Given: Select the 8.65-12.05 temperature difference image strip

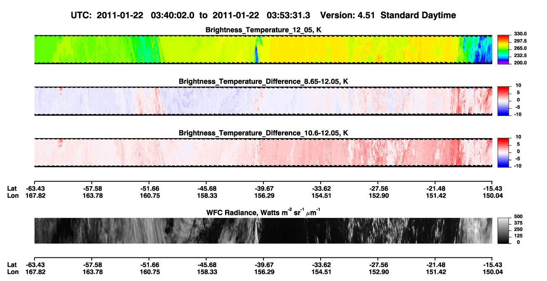Looking at the screenshot, I should [x=263, y=101].
